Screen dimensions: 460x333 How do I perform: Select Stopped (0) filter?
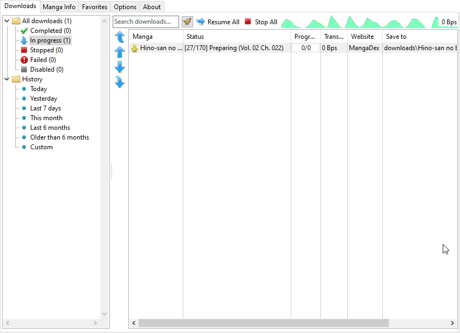pyautogui.click(x=46, y=50)
